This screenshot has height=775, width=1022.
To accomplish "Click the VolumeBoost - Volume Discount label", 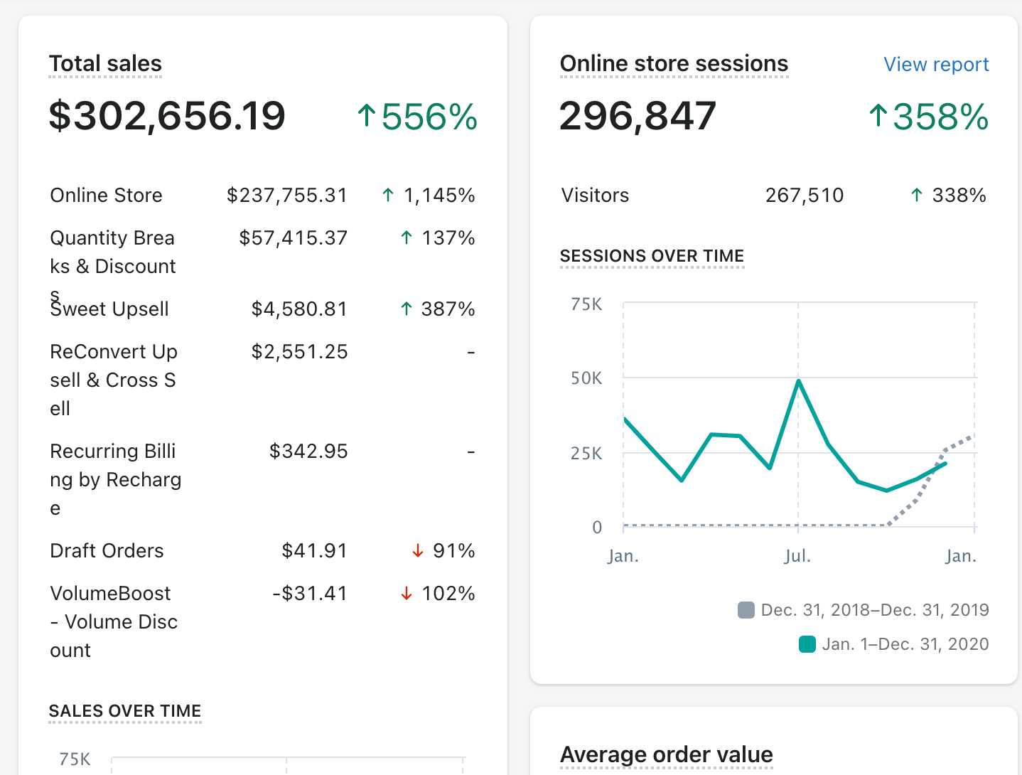I will [114, 622].
